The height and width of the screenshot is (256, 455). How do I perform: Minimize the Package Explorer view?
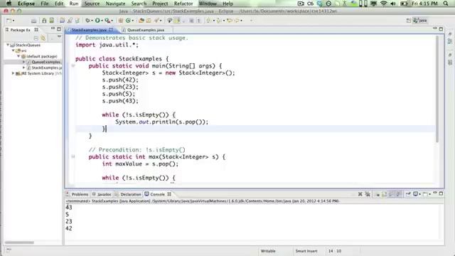point(53,28)
